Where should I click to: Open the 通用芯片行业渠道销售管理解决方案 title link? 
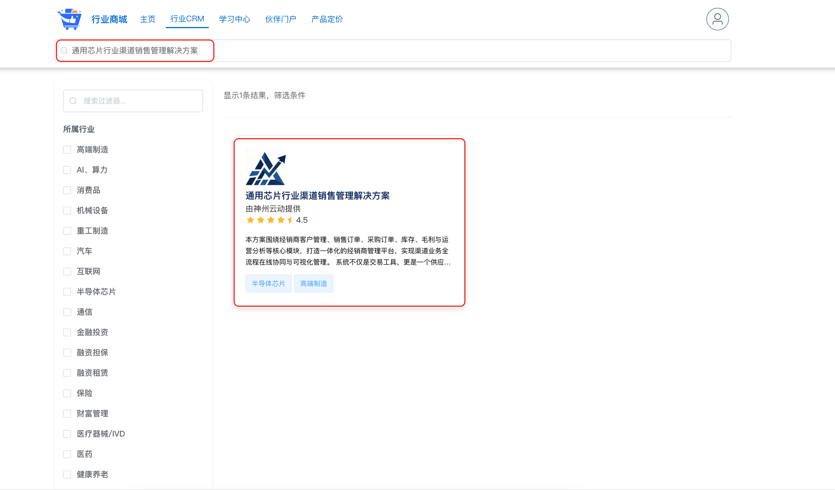[x=317, y=196]
